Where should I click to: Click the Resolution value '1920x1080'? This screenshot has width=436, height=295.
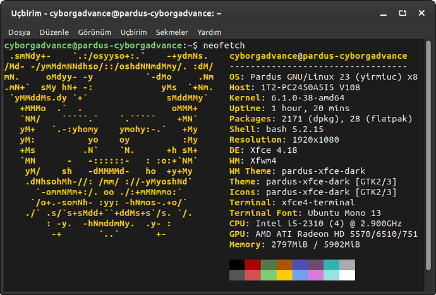point(315,140)
